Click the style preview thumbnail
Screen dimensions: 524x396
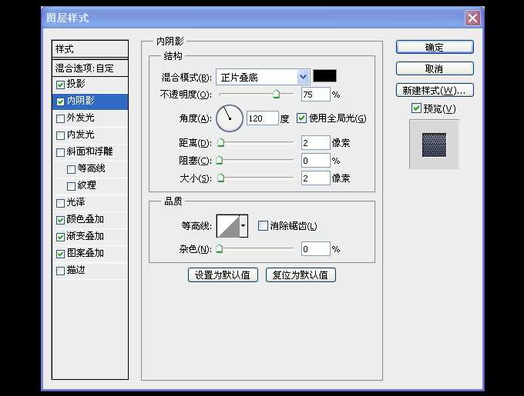pyautogui.click(x=433, y=144)
